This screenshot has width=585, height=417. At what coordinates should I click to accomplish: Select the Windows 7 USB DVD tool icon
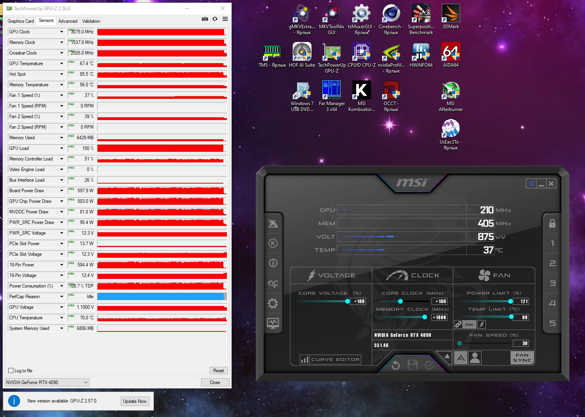pyautogui.click(x=302, y=96)
